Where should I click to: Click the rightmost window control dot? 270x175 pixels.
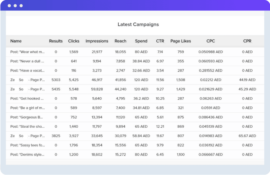21,5
